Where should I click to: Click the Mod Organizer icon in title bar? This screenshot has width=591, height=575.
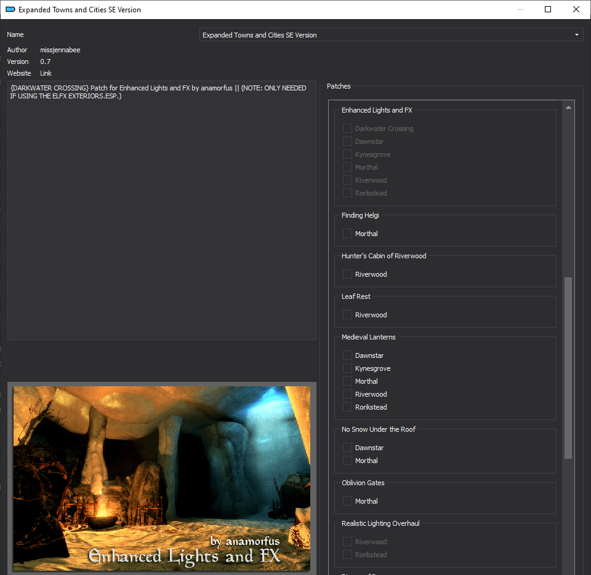pos(10,9)
